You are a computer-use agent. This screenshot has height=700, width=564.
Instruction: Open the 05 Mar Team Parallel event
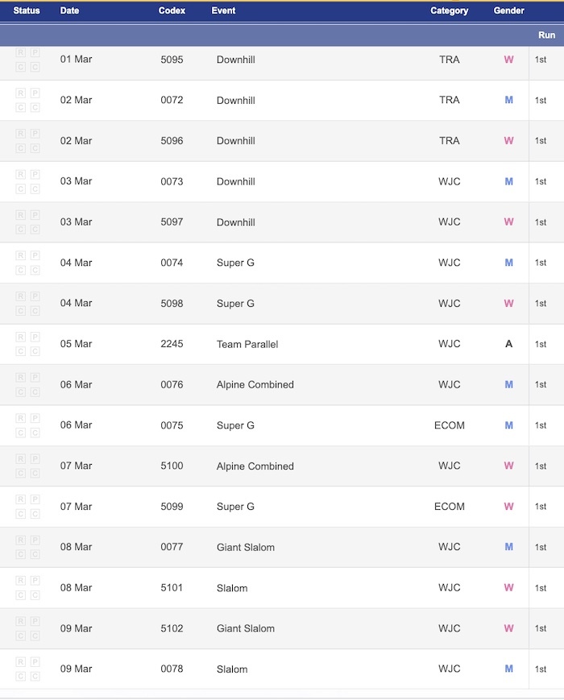pyautogui.click(x=247, y=344)
